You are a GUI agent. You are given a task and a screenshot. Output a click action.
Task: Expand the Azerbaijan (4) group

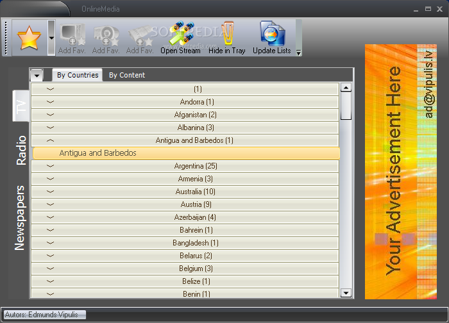[185, 217]
